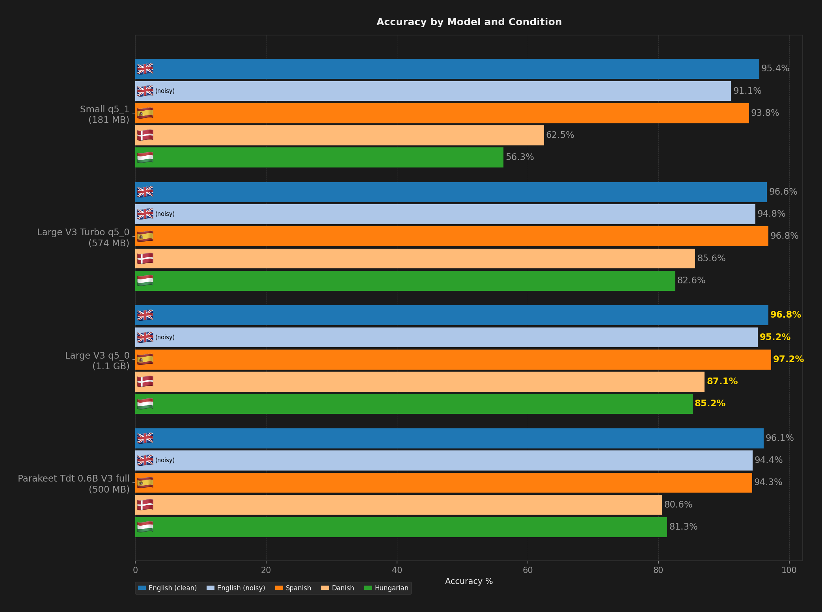Click the 85.6% value label
822x612 pixels.
pos(712,259)
